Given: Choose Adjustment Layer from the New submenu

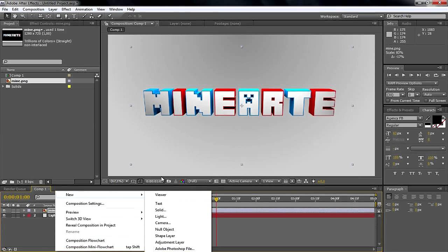Looking at the screenshot, I should (x=170, y=242).
